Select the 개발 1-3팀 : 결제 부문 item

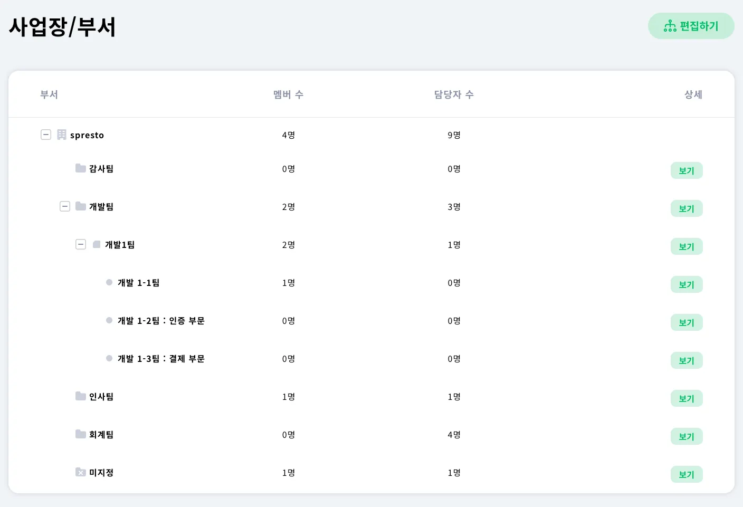161,359
